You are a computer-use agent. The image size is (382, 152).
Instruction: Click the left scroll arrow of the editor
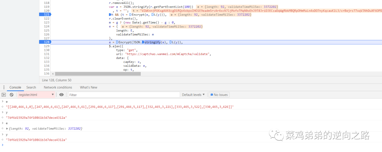tap(53, 74)
